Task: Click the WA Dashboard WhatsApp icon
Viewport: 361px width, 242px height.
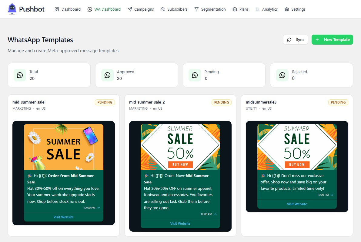Action: click(90, 9)
